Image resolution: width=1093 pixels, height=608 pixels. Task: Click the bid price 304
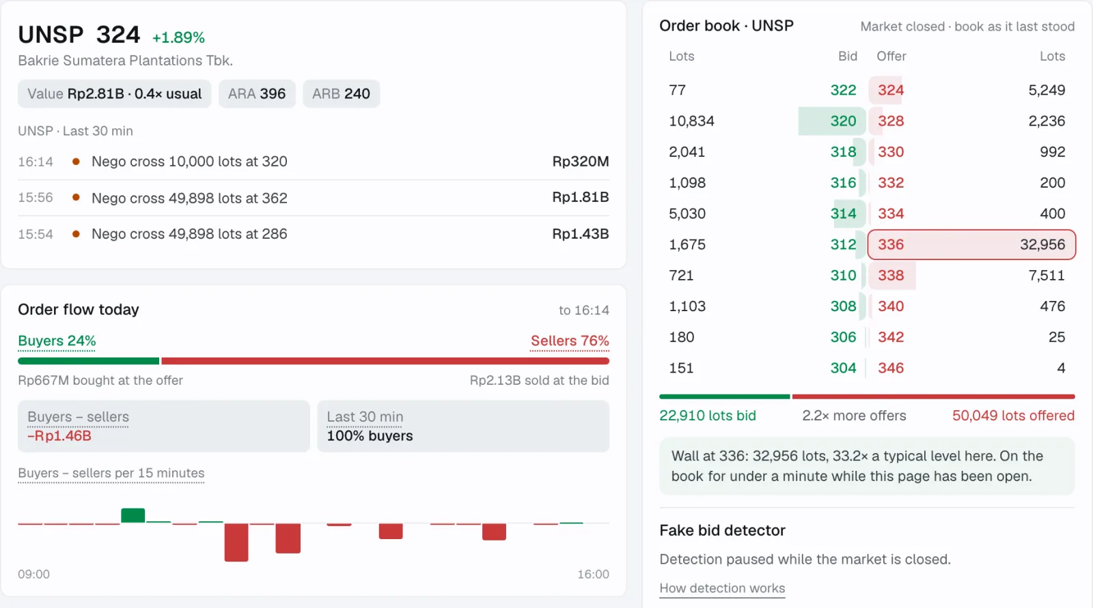pos(843,368)
